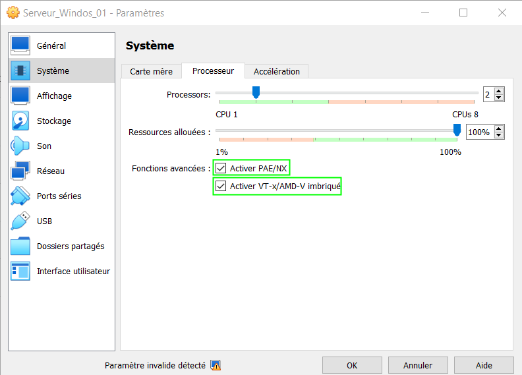Open the Interface utilisateur icon
The width and height of the screenshot is (522, 375).
tap(20, 271)
